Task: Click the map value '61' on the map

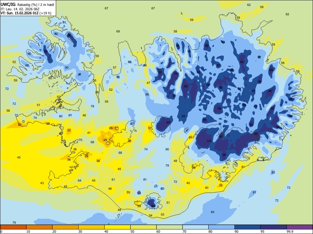Action: point(113,179)
